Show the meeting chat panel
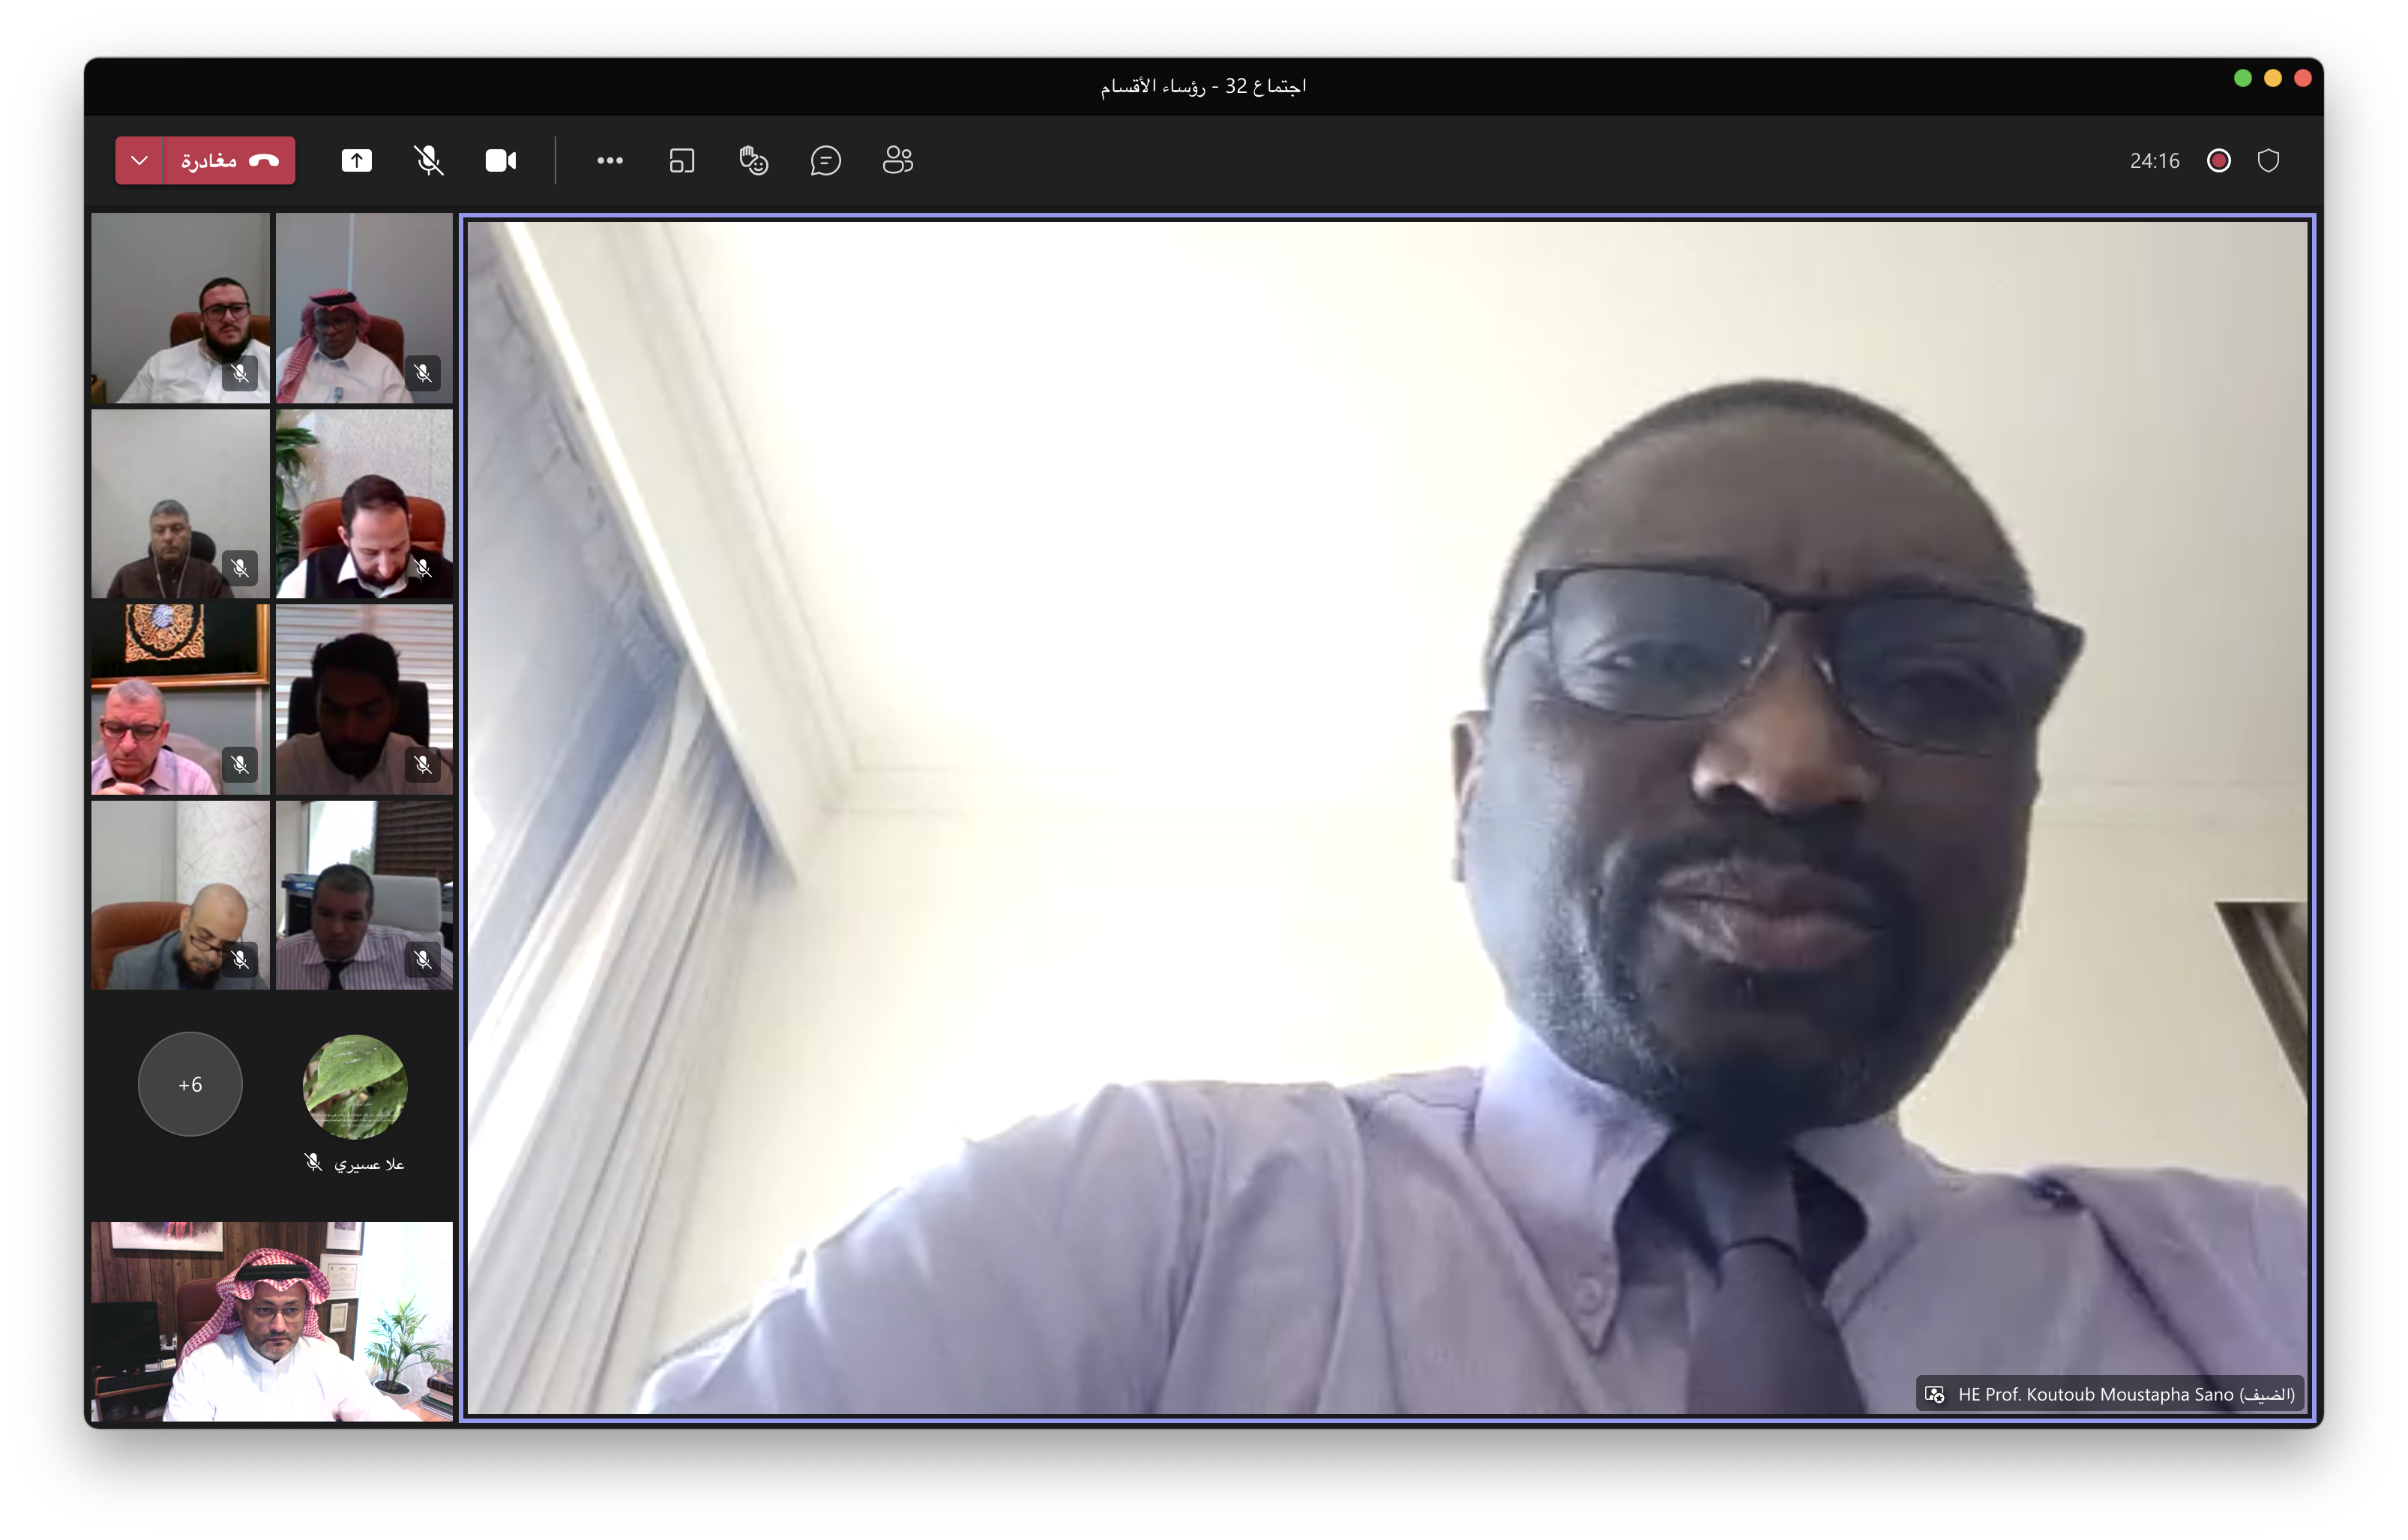 pos(826,161)
